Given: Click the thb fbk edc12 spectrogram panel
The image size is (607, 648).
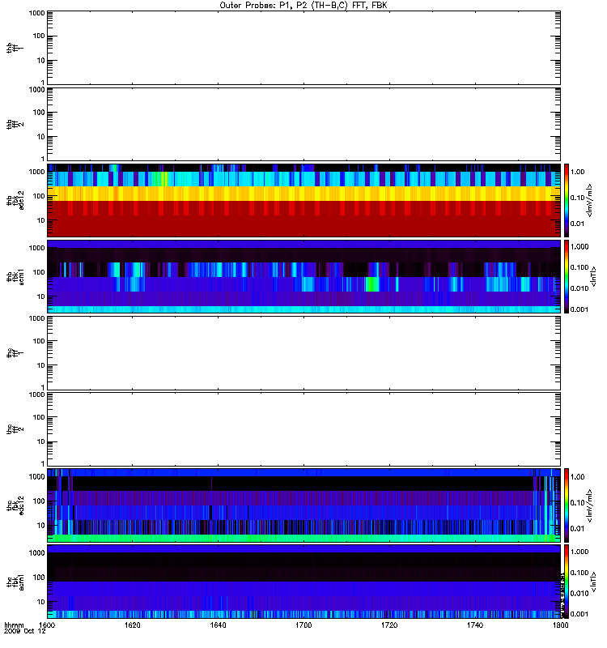Looking at the screenshot, I should pos(303,200).
